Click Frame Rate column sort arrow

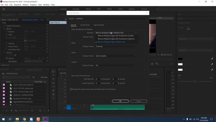(x=45, y=82)
